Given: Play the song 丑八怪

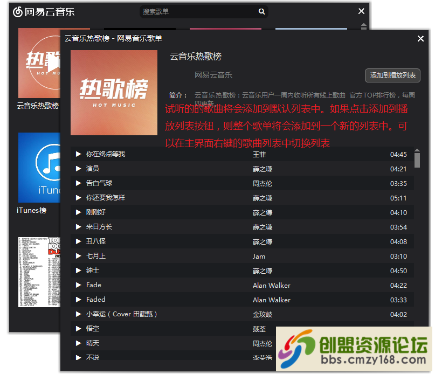Looking at the screenshot, I should click(79, 241).
